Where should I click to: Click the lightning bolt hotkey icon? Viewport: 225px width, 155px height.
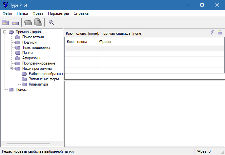click(x=212, y=32)
